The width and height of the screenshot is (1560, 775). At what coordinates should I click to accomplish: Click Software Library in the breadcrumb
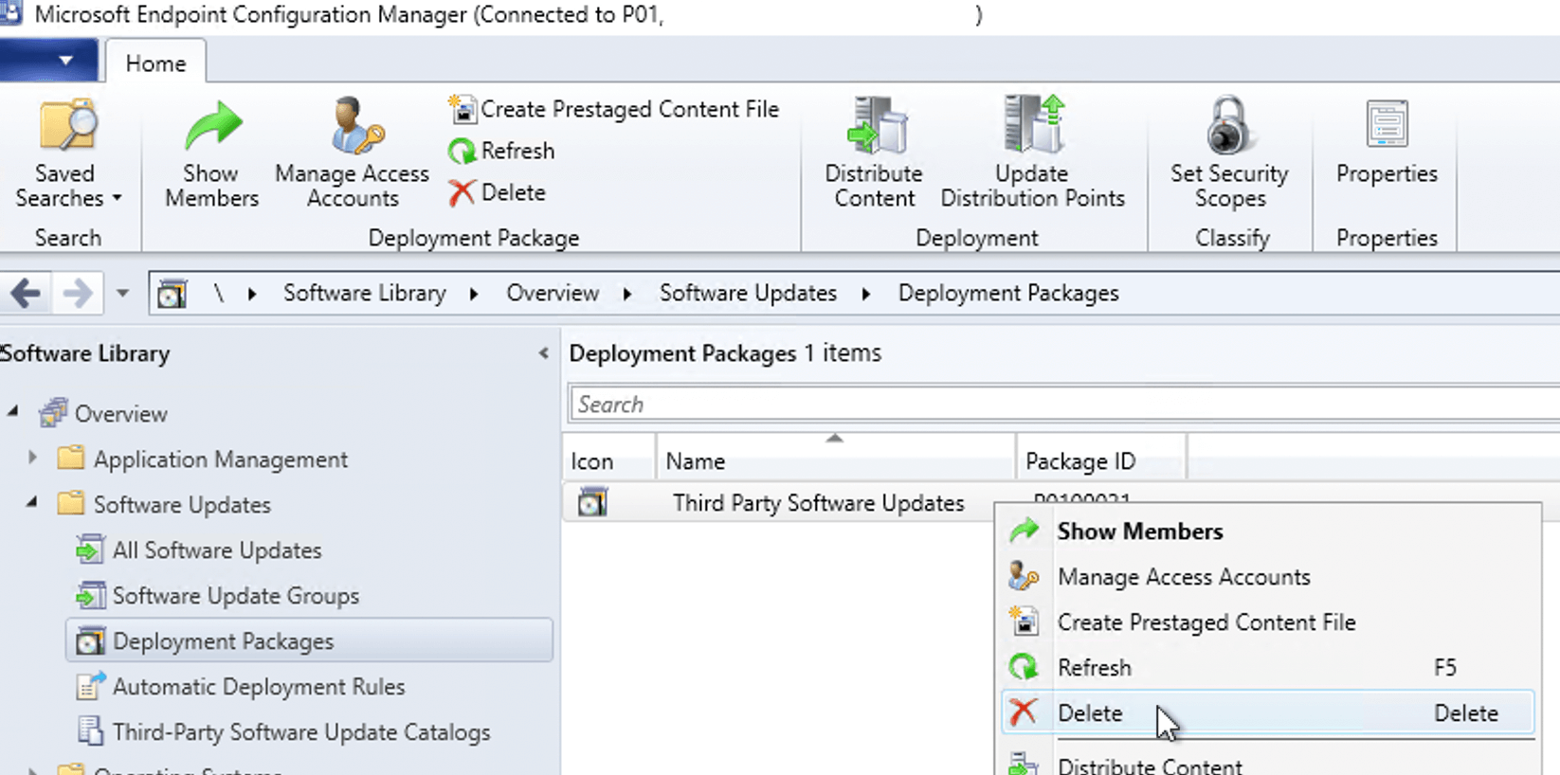364,293
